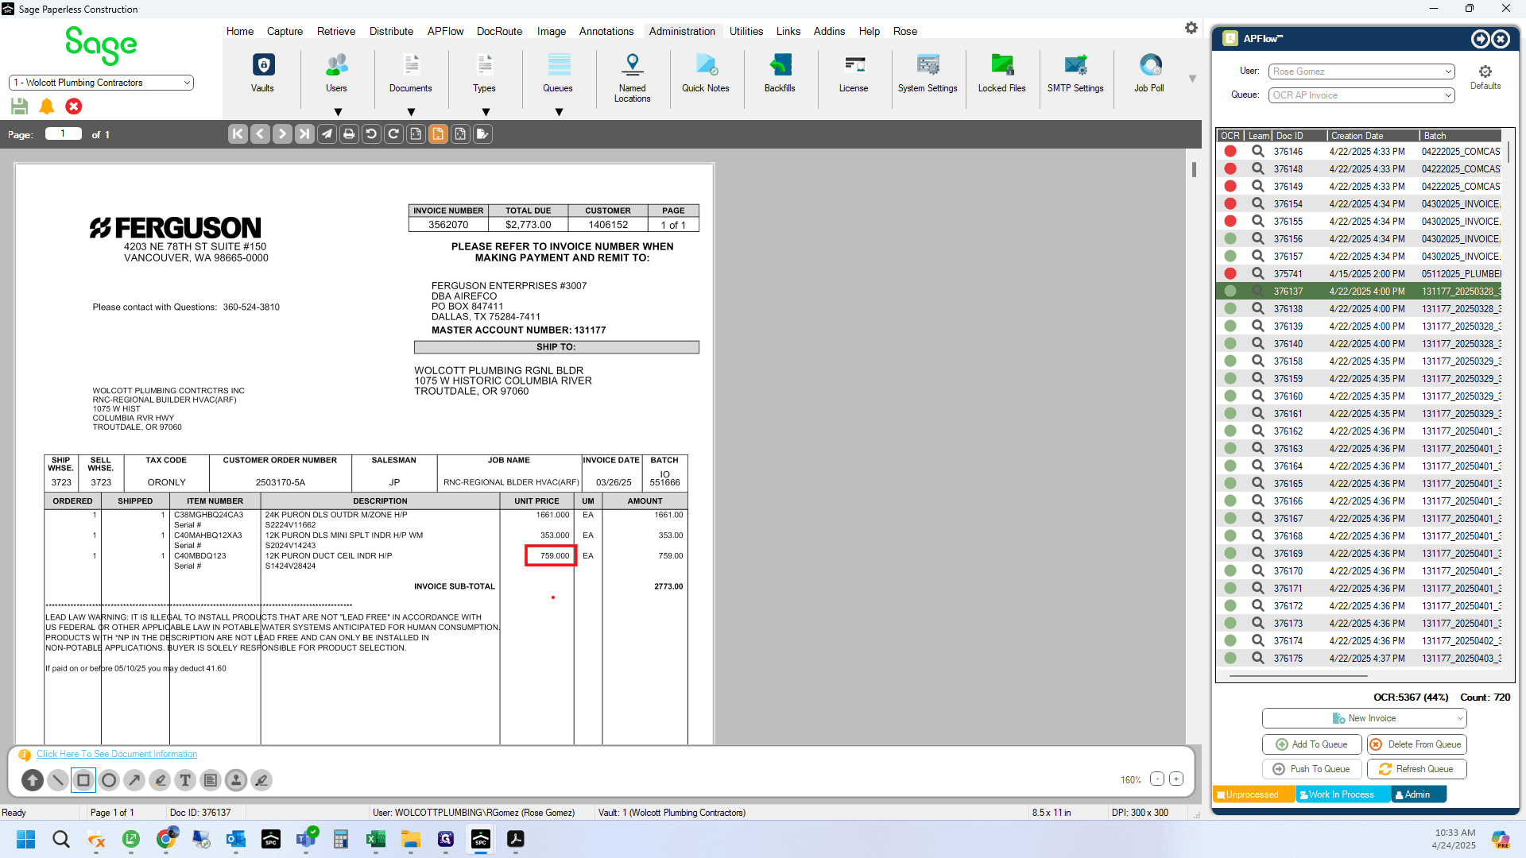Open the License ribbon icon
1526x858 pixels.
click(854, 73)
